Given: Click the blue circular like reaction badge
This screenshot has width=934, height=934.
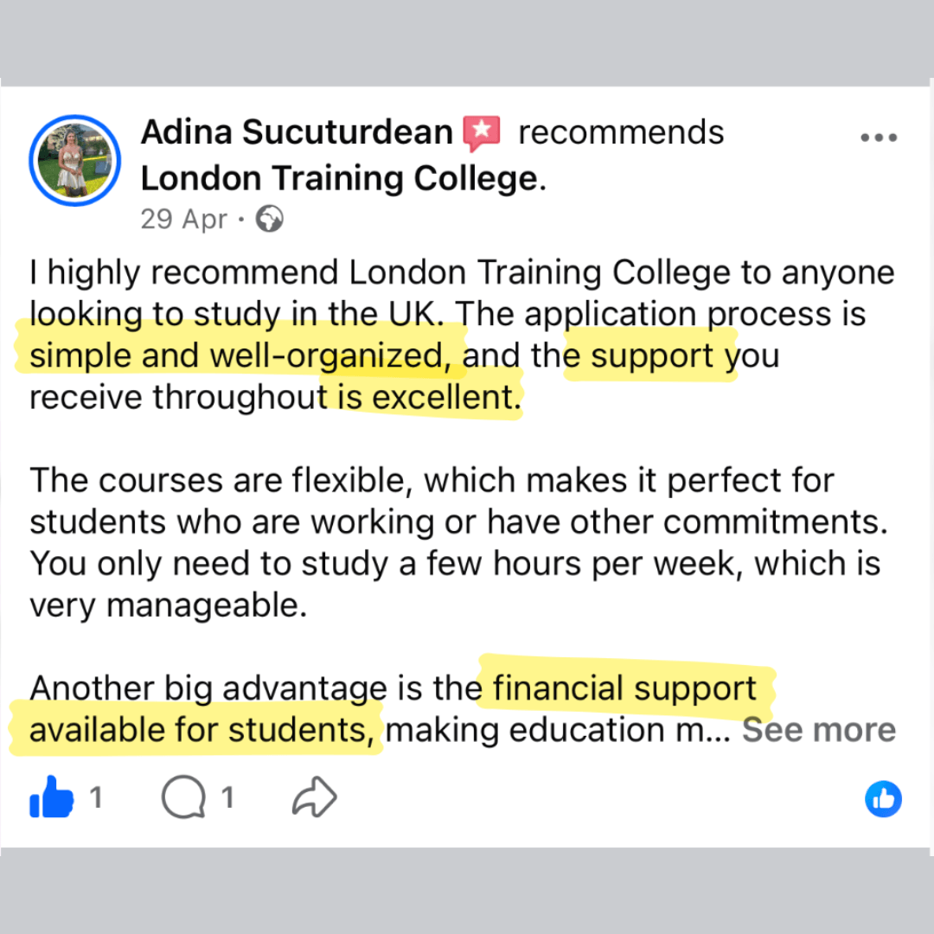Looking at the screenshot, I should tap(883, 799).
